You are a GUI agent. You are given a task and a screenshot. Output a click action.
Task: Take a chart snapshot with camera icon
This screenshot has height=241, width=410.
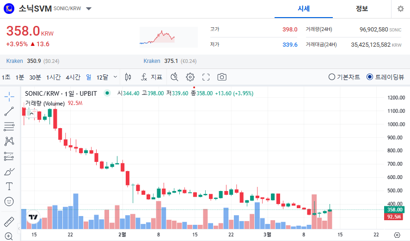(x=222, y=77)
